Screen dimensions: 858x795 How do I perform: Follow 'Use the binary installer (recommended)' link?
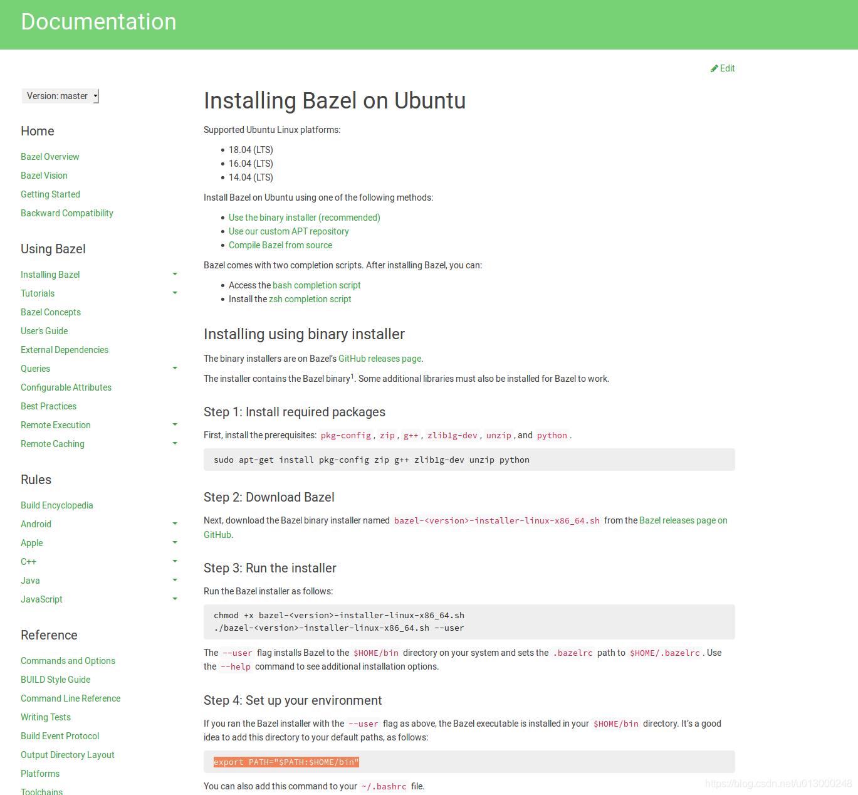pos(304,218)
